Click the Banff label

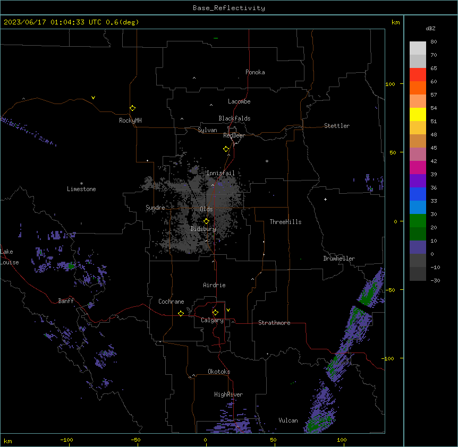coord(66,301)
